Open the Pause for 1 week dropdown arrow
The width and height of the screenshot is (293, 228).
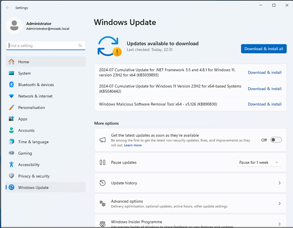pos(277,162)
